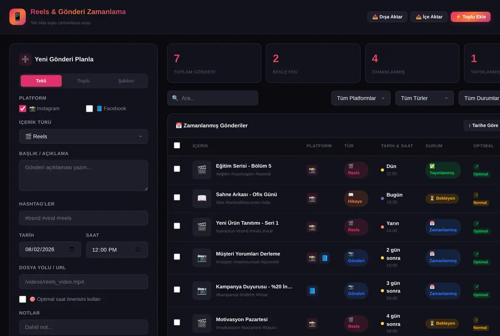The image size is (500, 336).
Task: Click Facebook platform icon in Kampanya Duyurusu row
Action: (x=312, y=291)
